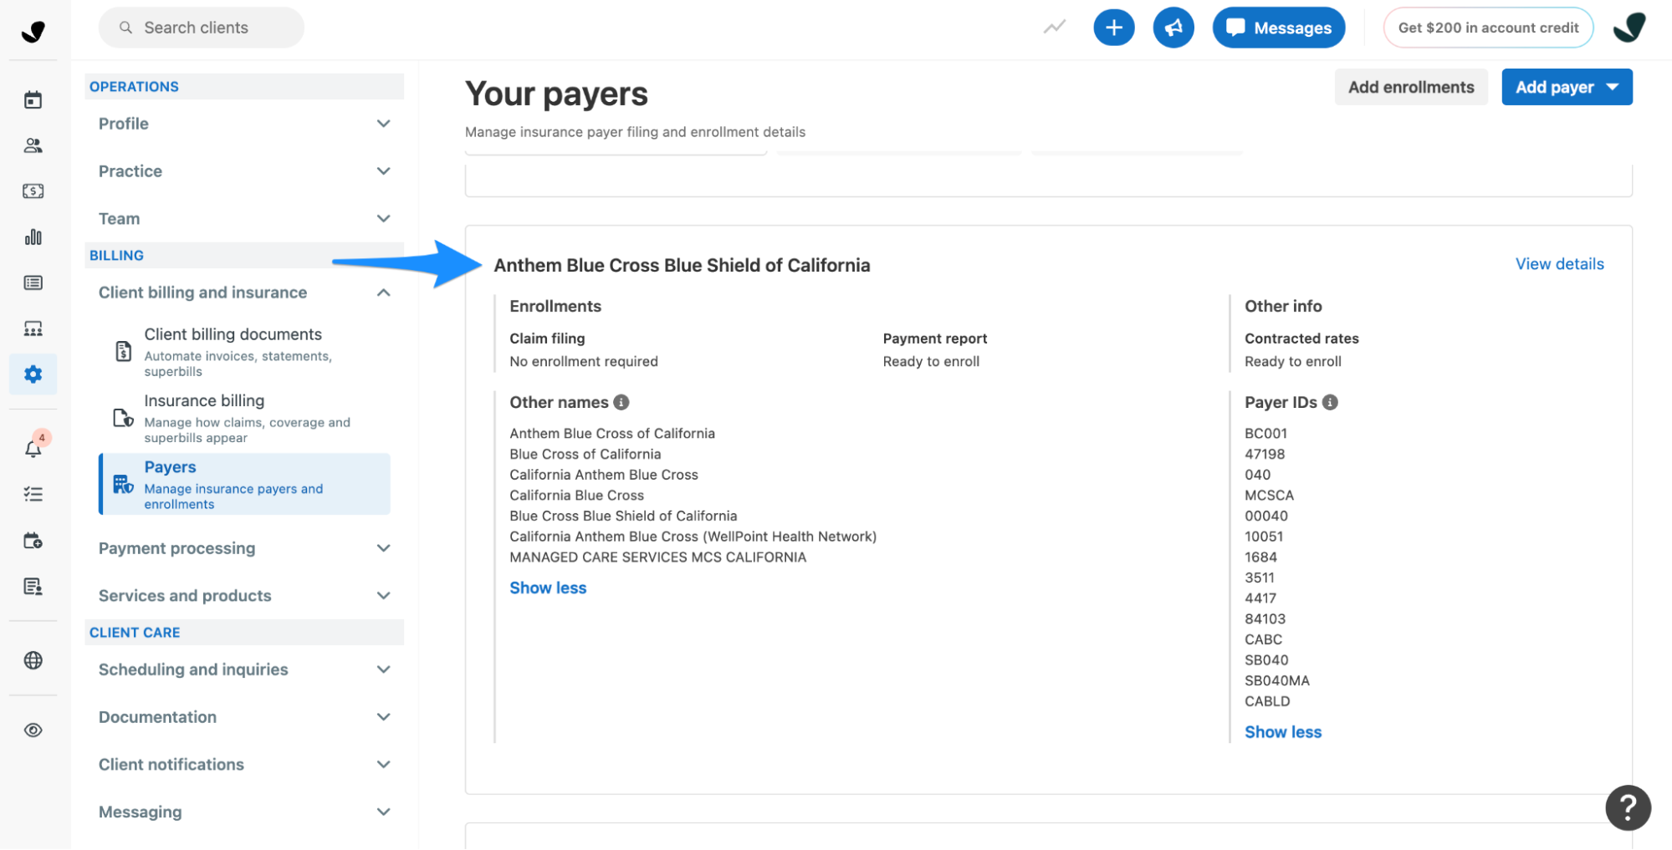Open the list document icon in rail
Image resolution: width=1672 pixels, height=850 pixels.
(33, 282)
